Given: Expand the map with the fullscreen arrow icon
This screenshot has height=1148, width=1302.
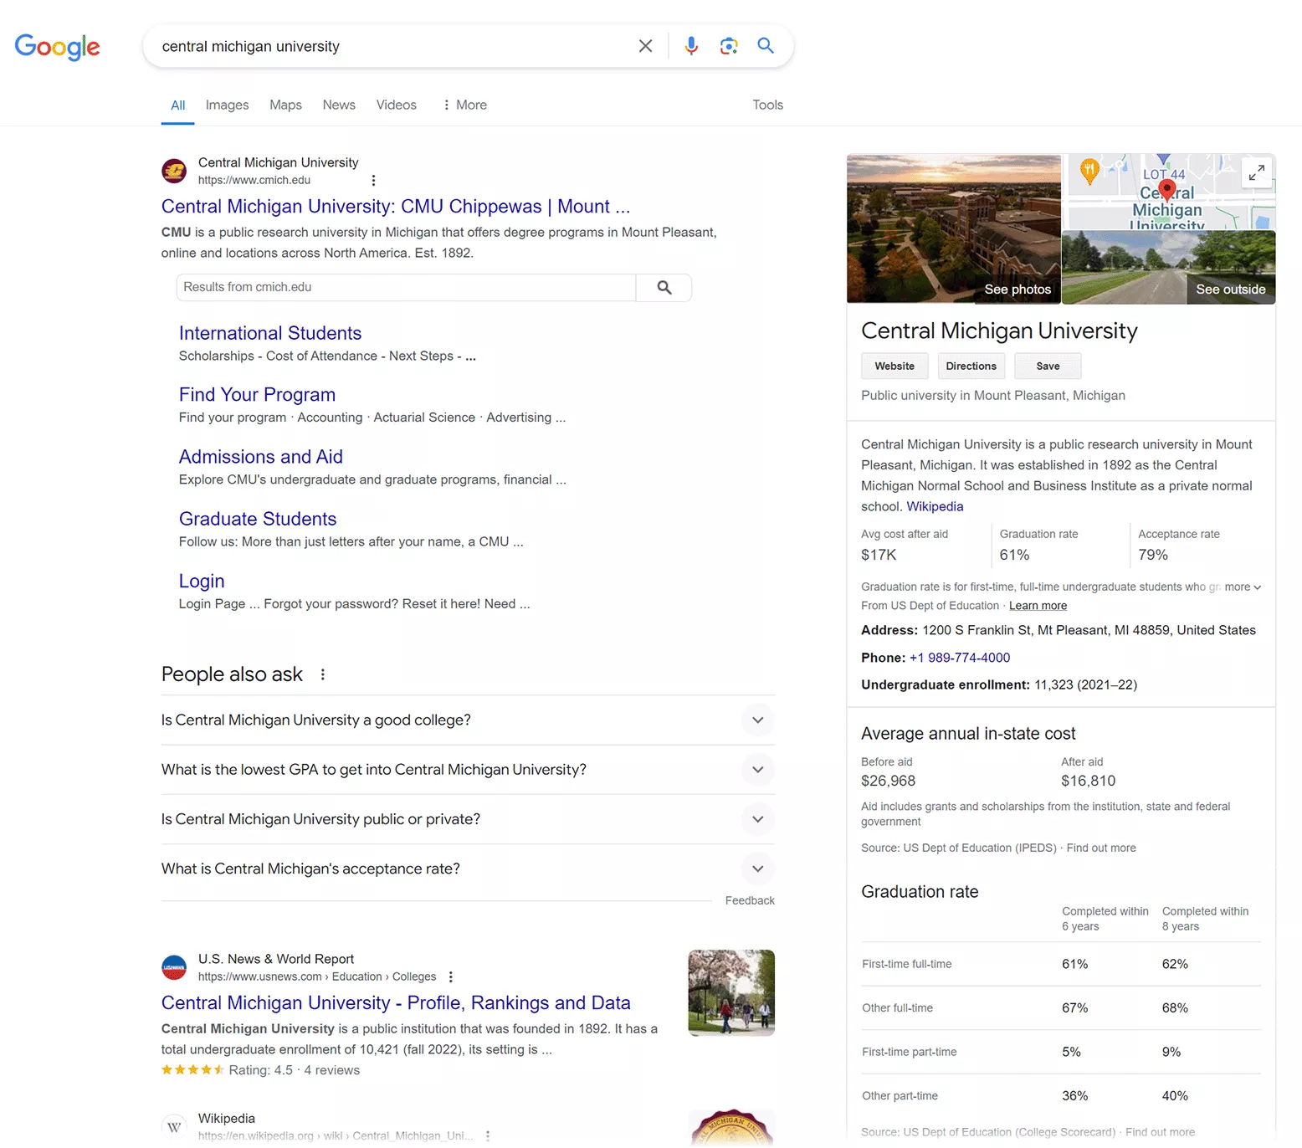Looking at the screenshot, I should 1256,173.
